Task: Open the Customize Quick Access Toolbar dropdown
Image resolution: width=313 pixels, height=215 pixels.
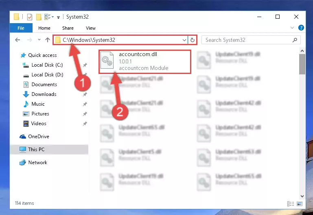Action: 58,17
